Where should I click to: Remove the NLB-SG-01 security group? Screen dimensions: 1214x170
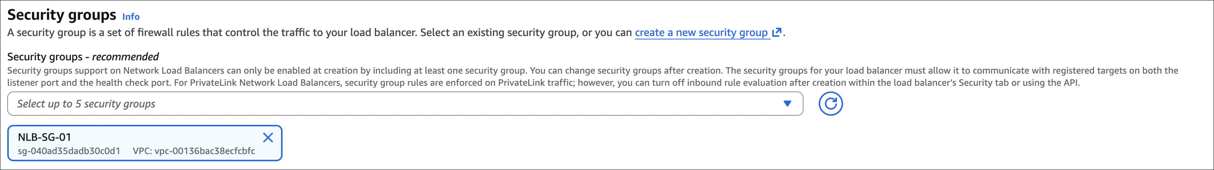pyautogui.click(x=268, y=137)
